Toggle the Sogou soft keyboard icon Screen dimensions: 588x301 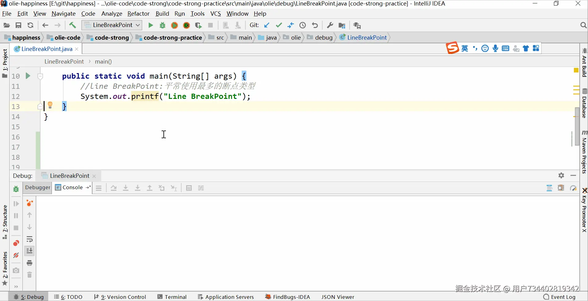pos(505,48)
